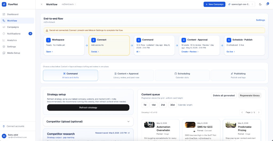Click the Refresh strategy button

coord(88,108)
